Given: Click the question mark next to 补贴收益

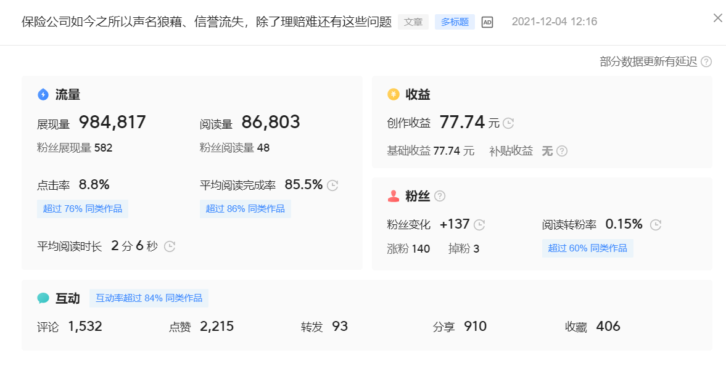Looking at the screenshot, I should click(x=563, y=150).
